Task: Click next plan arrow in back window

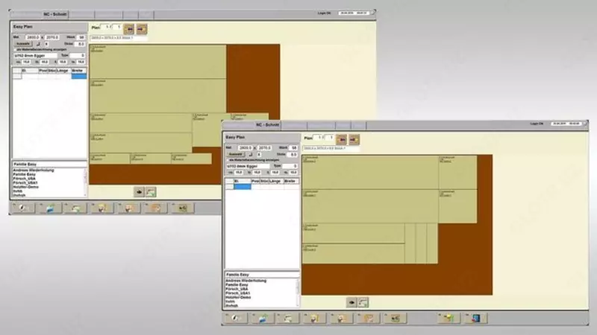Action: pyautogui.click(x=142, y=29)
